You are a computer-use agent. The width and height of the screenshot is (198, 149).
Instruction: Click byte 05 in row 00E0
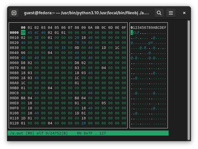(x=104, y=103)
